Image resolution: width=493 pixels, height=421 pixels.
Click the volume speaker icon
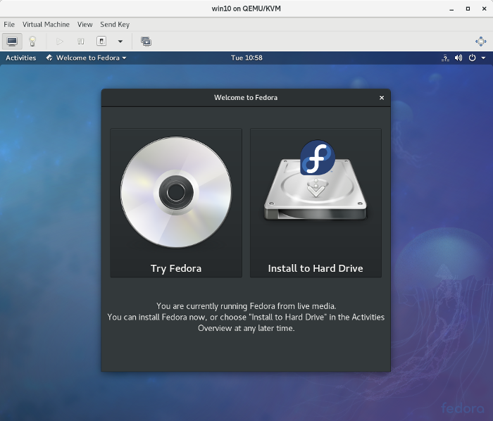tap(458, 58)
